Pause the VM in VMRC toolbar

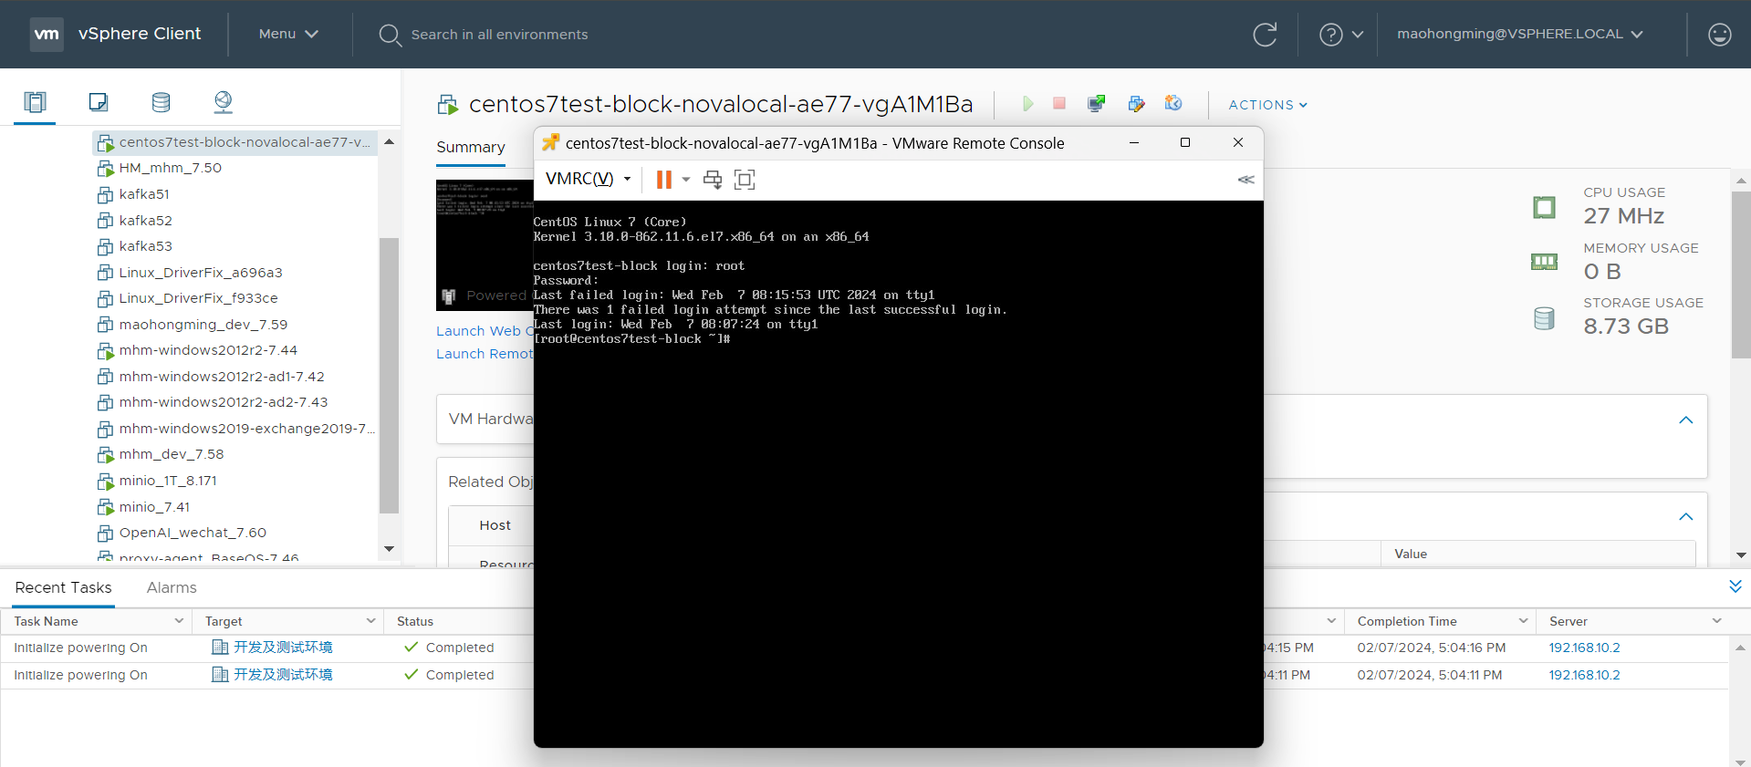(664, 180)
